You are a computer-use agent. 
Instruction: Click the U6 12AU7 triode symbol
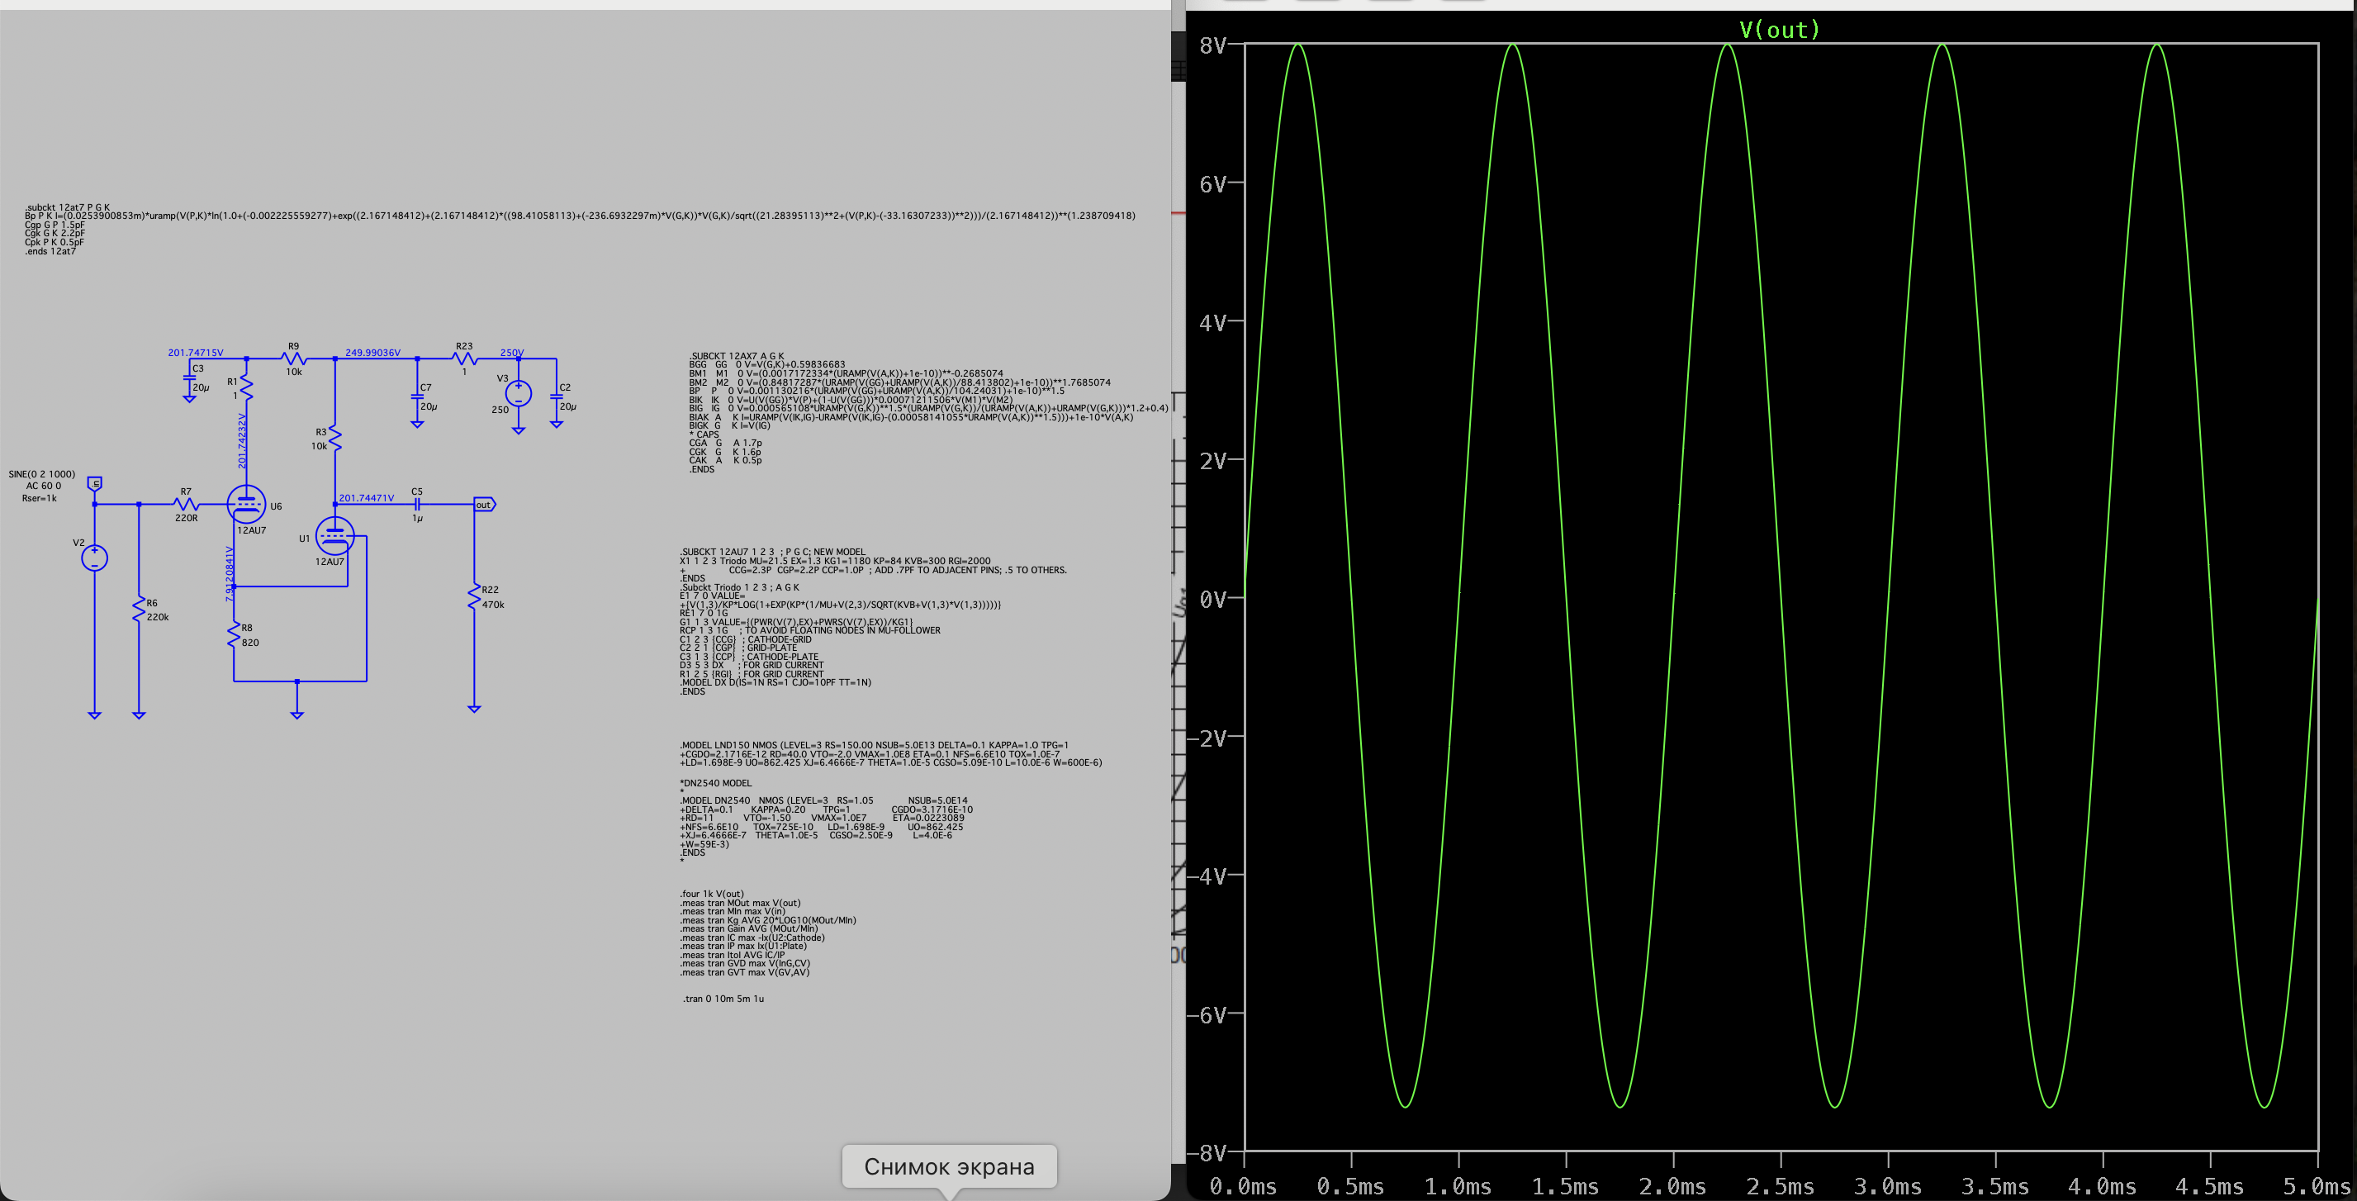(x=246, y=505)
